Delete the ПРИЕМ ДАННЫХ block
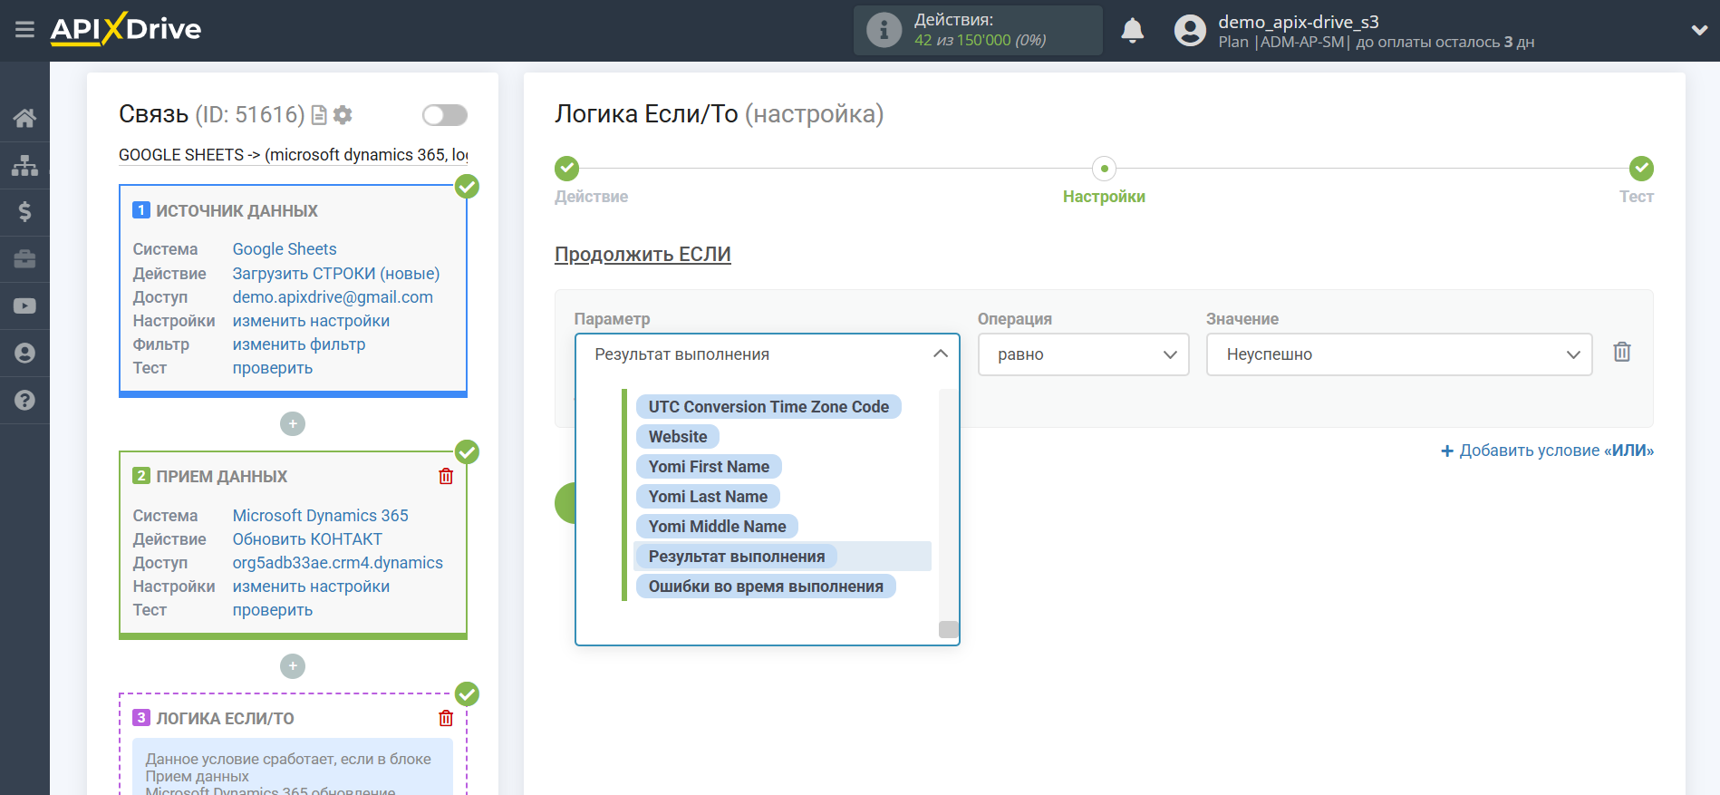1720x795 pixels. tap(446, 477)
